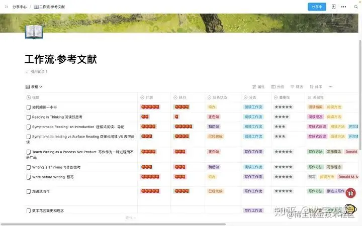362x226 pixels.
Task: Click the 已经完成 status in 渐进式写作 row
Action: pos(215,191)
